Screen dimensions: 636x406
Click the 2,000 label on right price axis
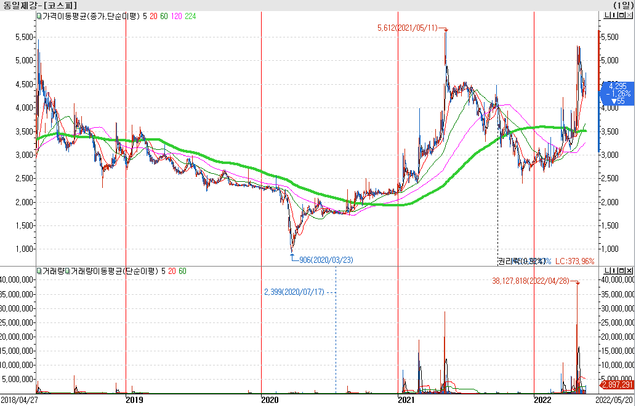pos(610,202)
